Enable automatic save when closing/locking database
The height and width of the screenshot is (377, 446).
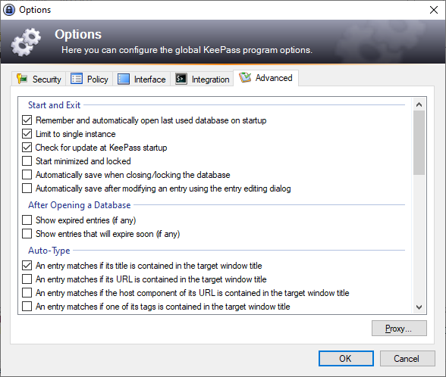pos(27,175)
